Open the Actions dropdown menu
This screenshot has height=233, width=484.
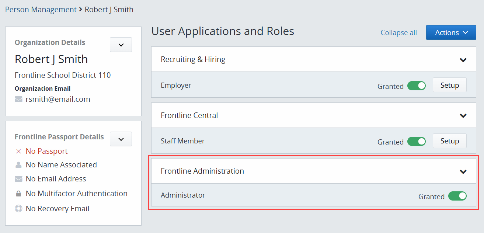pos(451,32)
